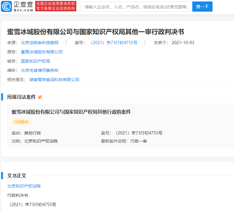Click the 企查查 brand name text
This screenshot has width=234, height=212.
pos(23,4)
